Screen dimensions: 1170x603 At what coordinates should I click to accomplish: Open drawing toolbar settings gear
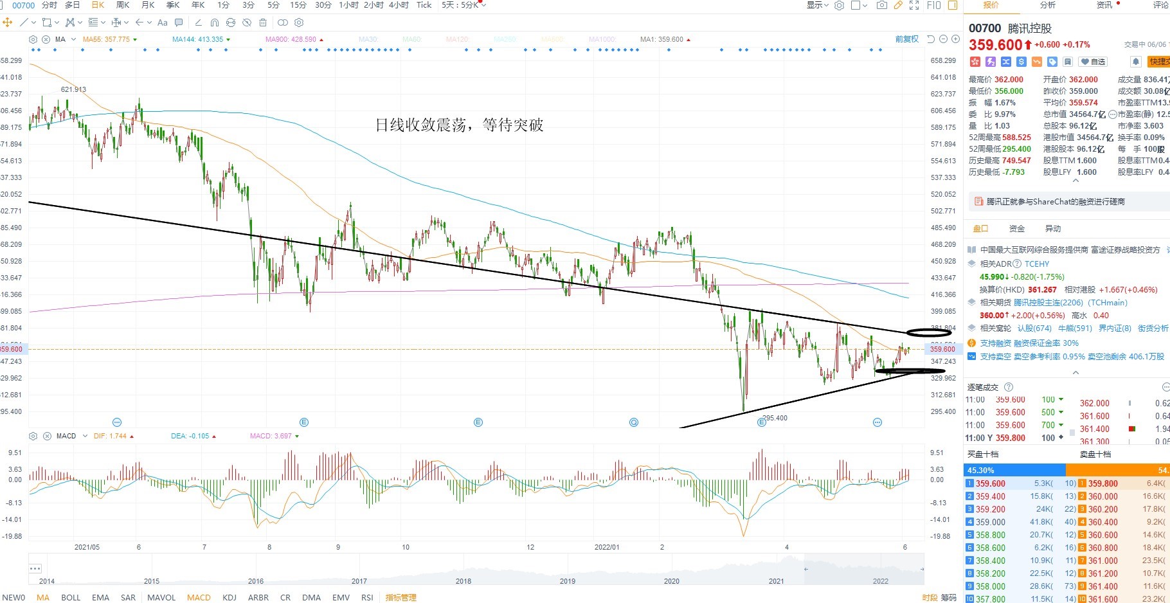coord(299,22)
